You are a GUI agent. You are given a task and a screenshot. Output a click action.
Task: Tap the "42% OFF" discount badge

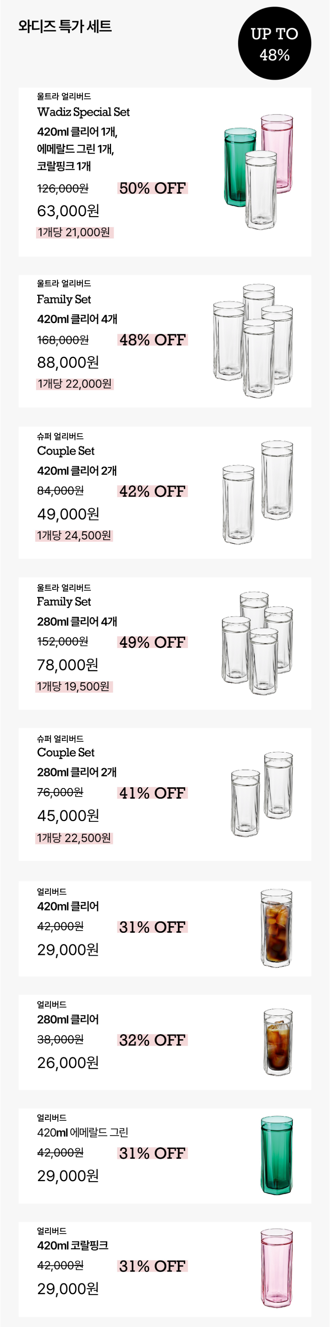153,491
